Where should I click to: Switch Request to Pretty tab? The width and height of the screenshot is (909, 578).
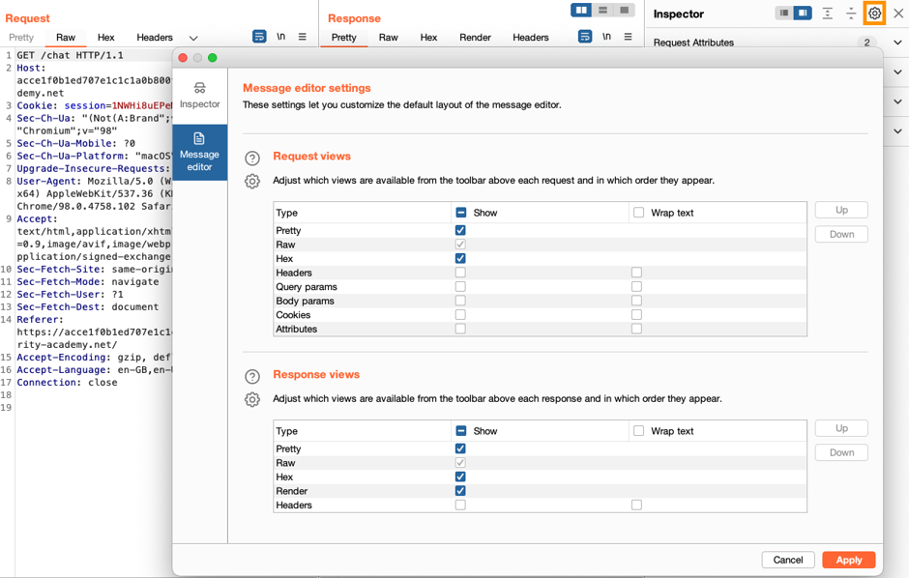(21, 37)
